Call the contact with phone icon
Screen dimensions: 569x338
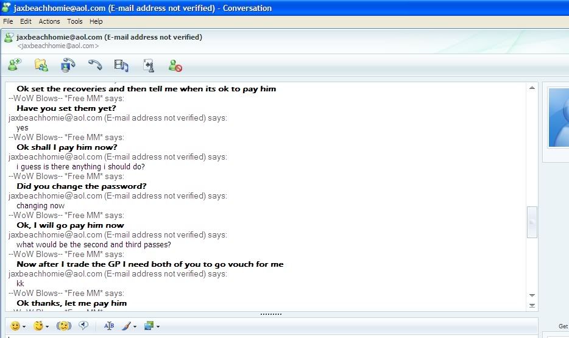95,65
